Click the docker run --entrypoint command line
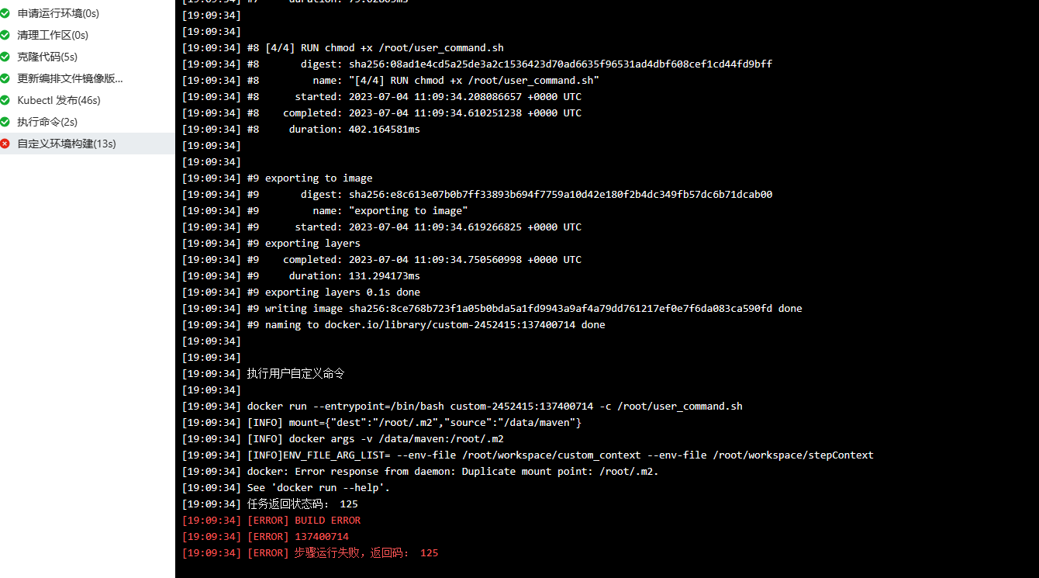The image size is (1039, 578). [x=462, y=407]
